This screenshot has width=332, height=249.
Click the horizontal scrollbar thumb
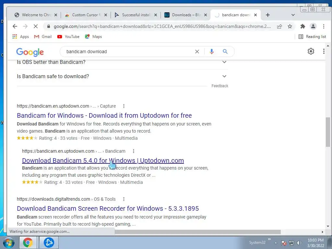click(x=198, y=232)
